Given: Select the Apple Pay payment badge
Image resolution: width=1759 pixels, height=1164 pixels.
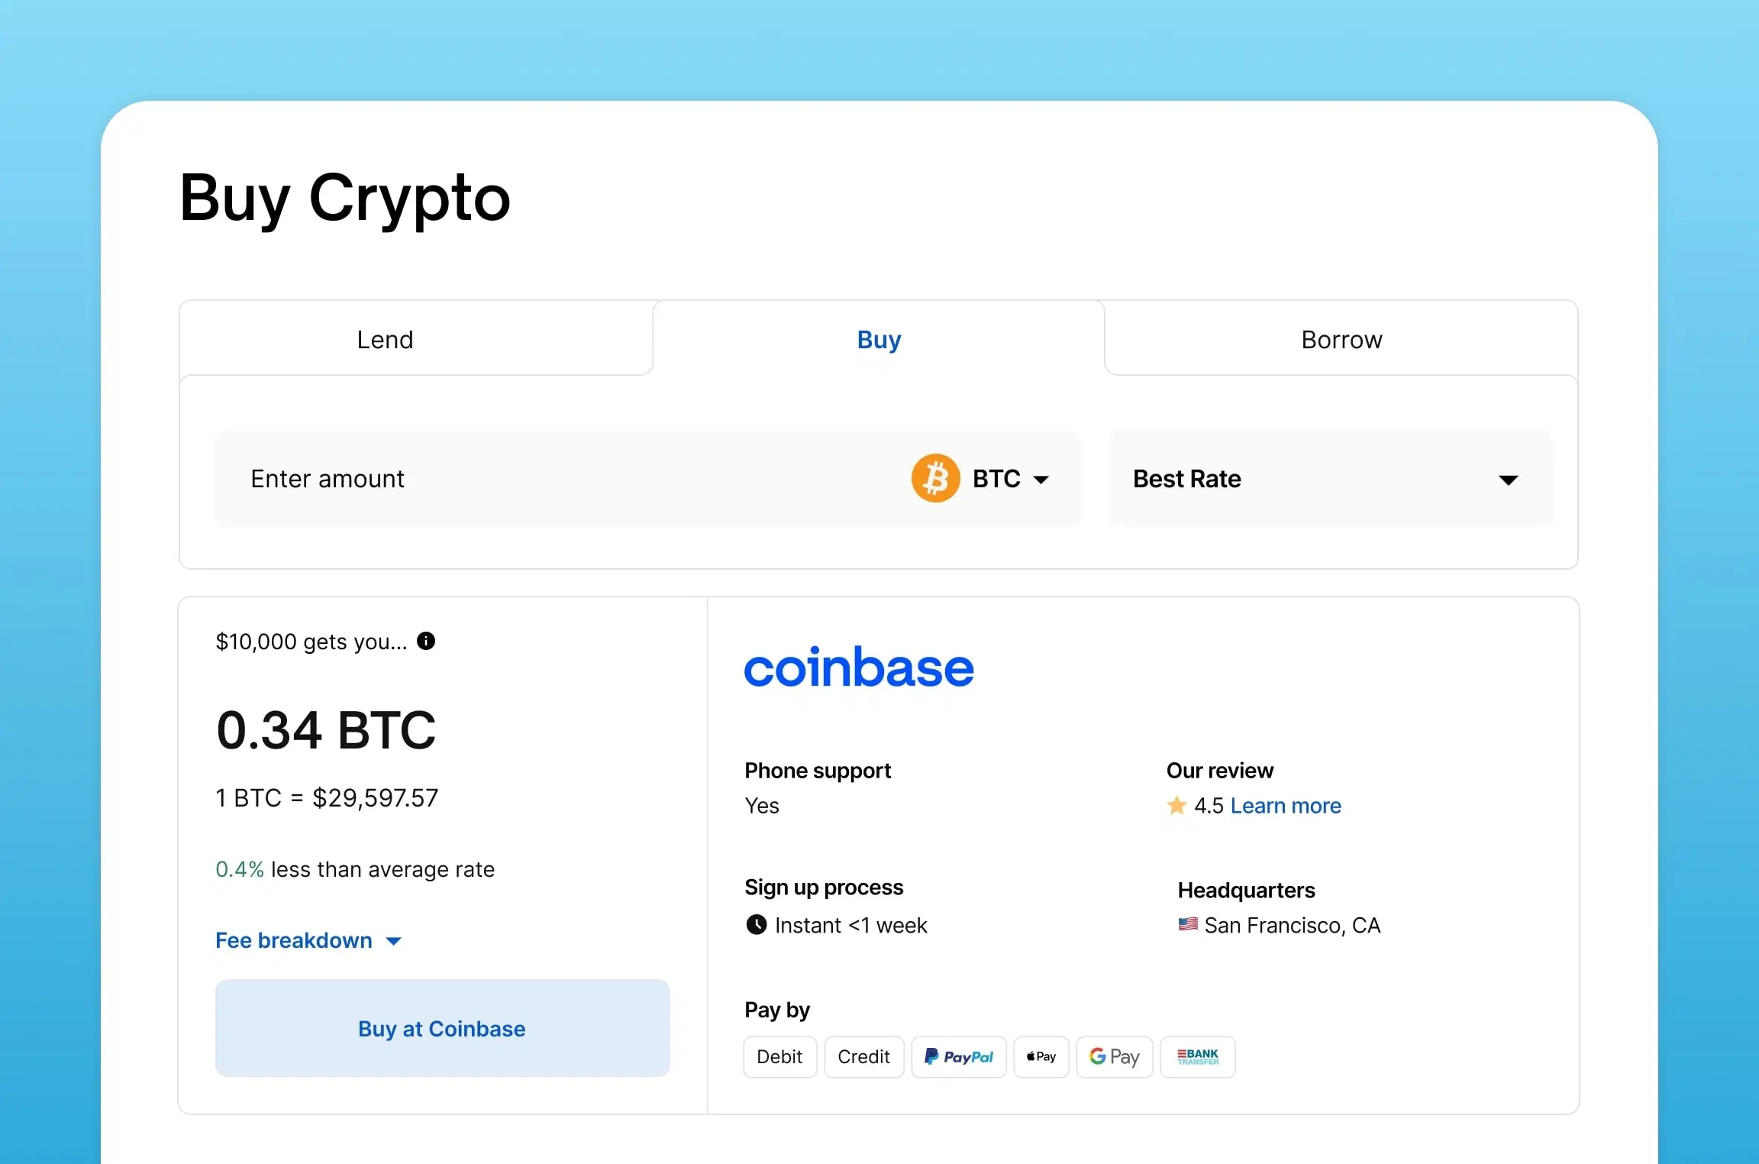Looking at the screenshot, I should 1041,1056.
